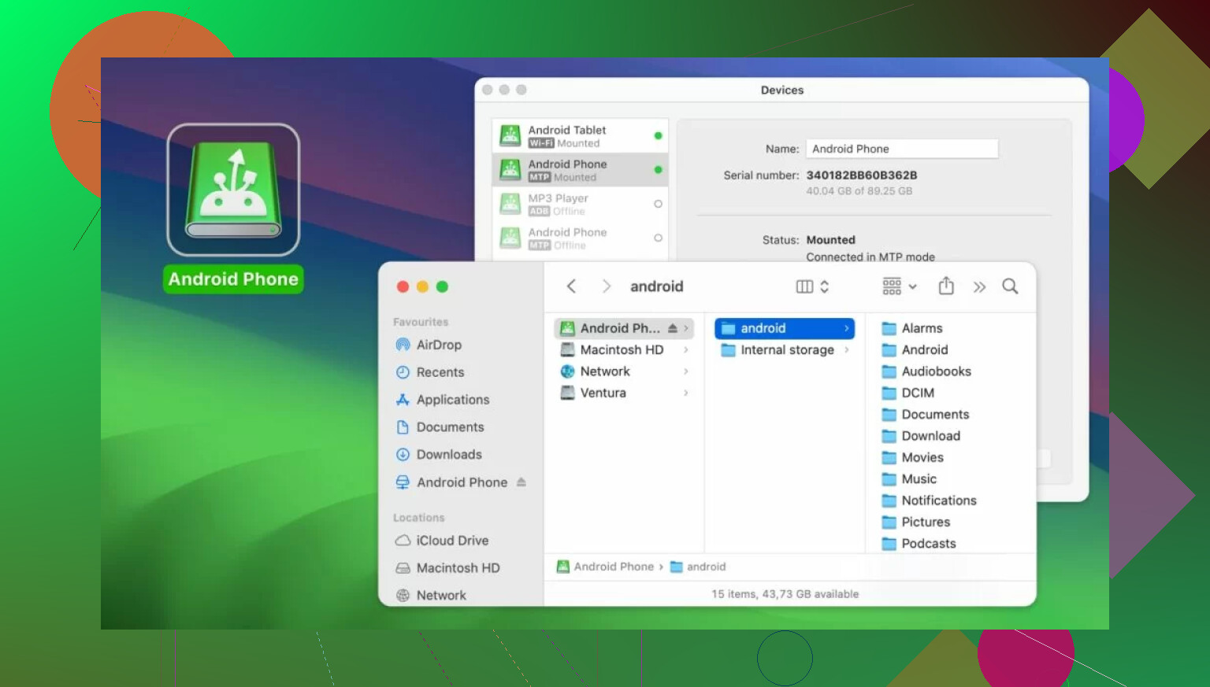Open Downloads in the Finder sidebar

tap(448, 455)
